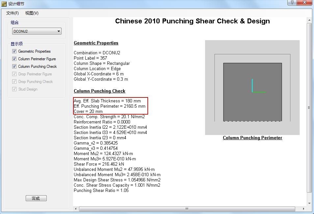Click the help question mark button
Image resolution: width=314 pixels, height=214 pixels.
292,3
